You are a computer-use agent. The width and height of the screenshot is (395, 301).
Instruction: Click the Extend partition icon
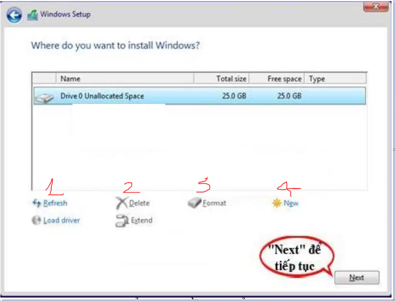pos(122,221)
